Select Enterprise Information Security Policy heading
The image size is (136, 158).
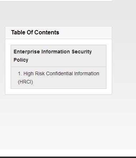click(x=52, y=56)
